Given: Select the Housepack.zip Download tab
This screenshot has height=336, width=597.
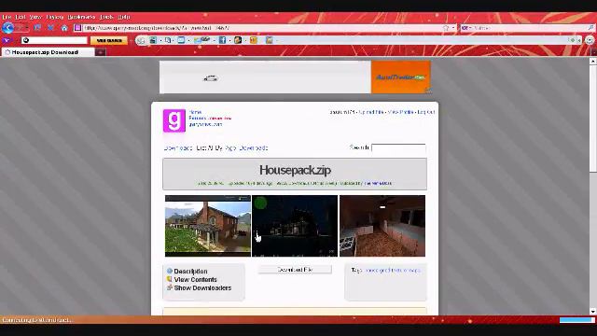Looking at the screenshot, I should 48,52.
